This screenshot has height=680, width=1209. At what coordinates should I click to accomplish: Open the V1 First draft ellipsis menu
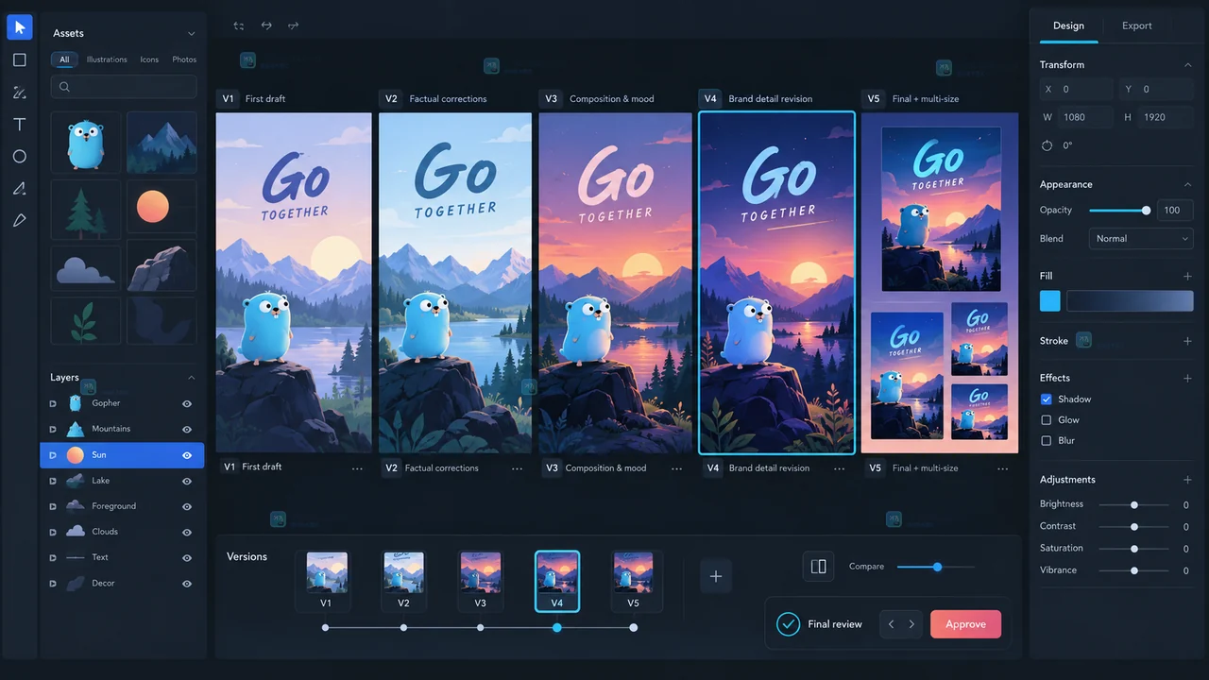coord(357,468)
